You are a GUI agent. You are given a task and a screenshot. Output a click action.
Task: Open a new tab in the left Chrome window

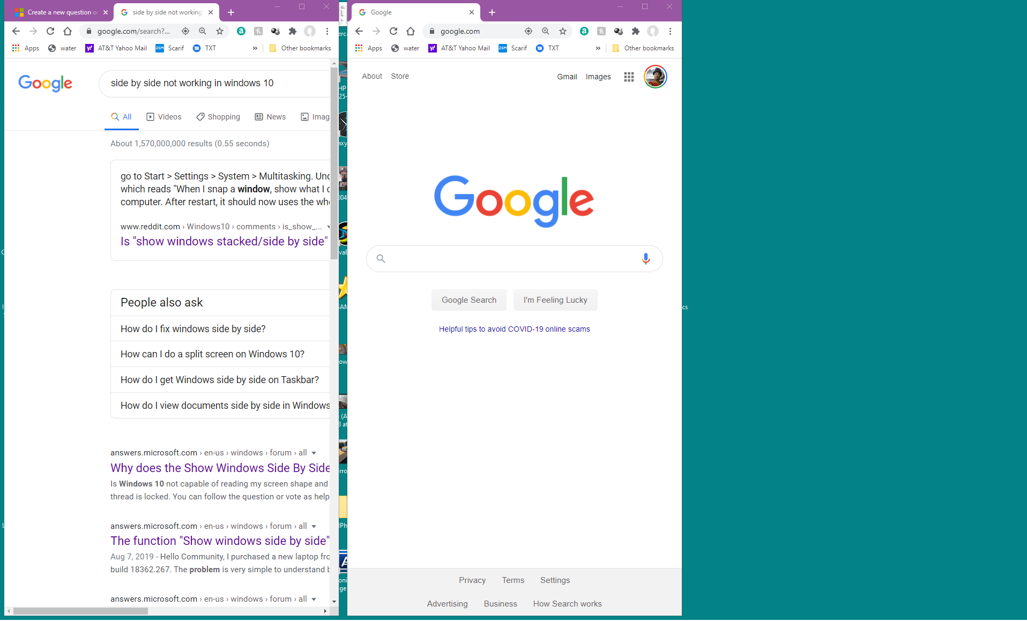click(x=231, y=12)
